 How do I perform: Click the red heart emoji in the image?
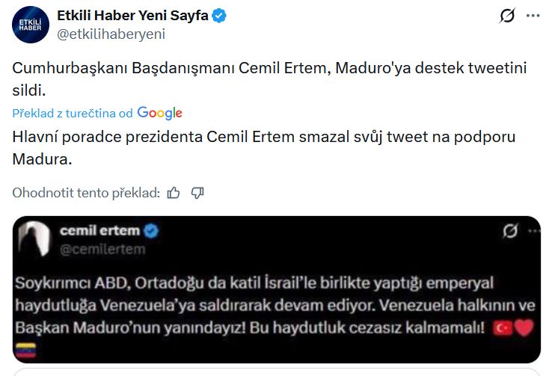click(x=523, y=327)
